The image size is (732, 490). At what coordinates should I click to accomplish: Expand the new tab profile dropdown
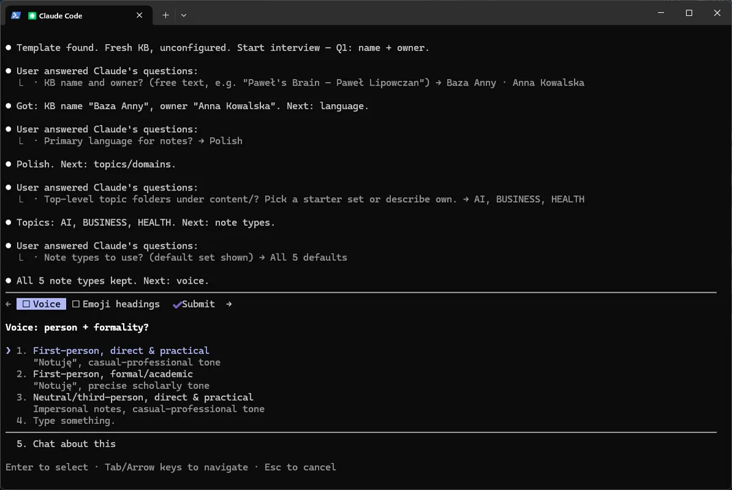(184, 15)
